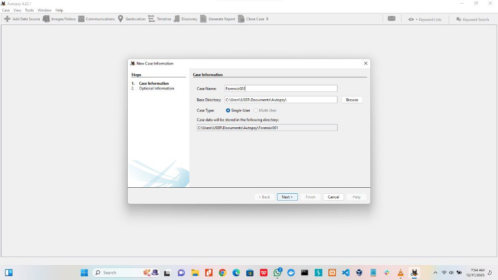Image resolution: width=498 pixels, height=280 pixels.
Task: Open Microsoft Store from taskbar
Action: coord(250,273)
